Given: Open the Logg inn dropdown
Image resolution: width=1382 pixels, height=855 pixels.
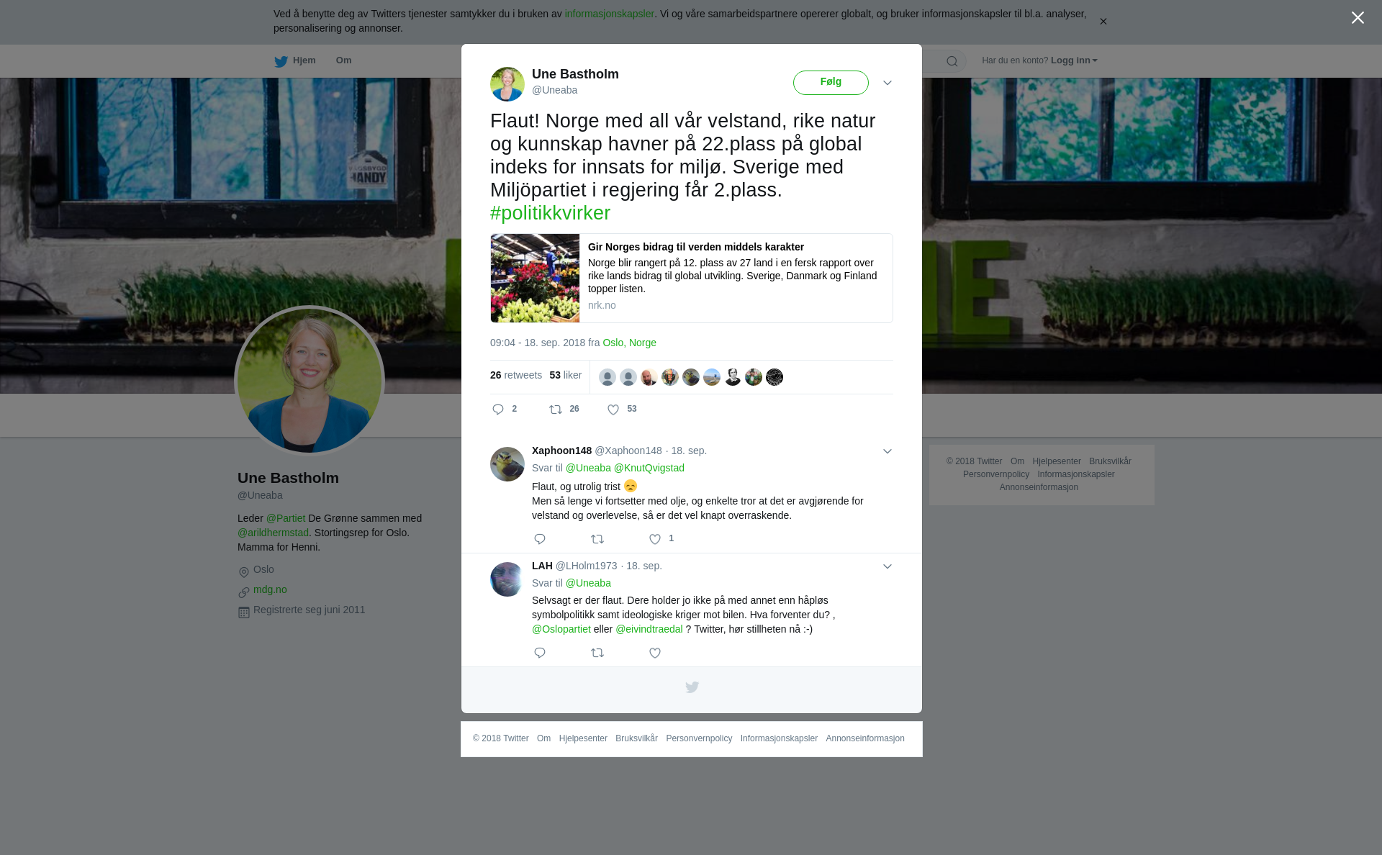Looking at the screenshot, I should coord(1074,60).
